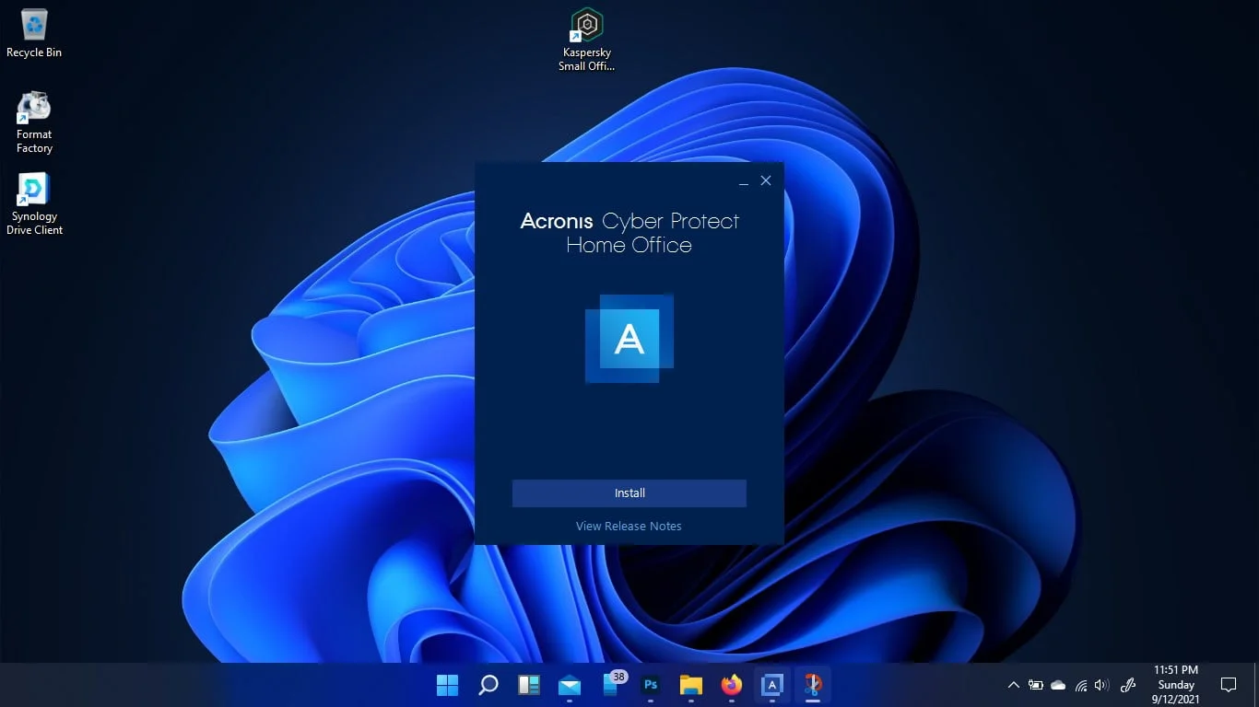Open Wi-Fi network tray icon

point(1081,685)
